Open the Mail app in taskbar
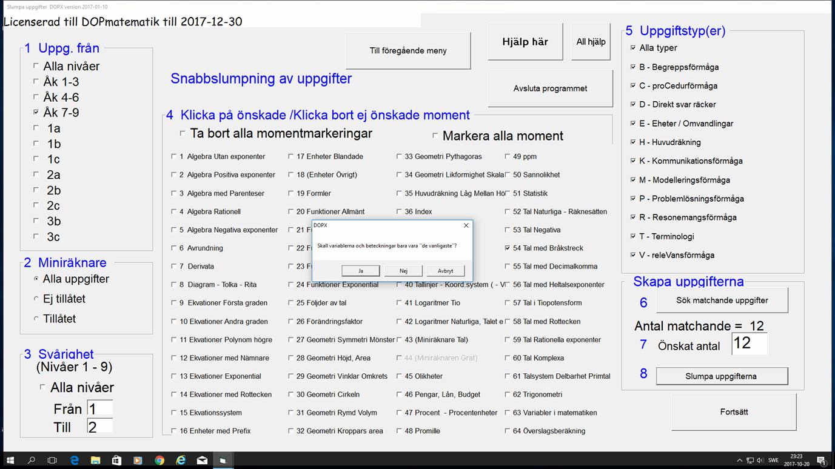 tap(202, 461)
